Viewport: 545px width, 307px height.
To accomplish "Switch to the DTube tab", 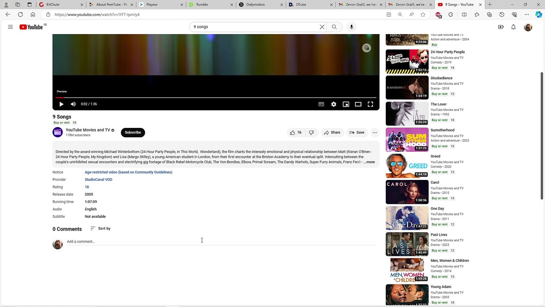I will click(x=310, y=5).
